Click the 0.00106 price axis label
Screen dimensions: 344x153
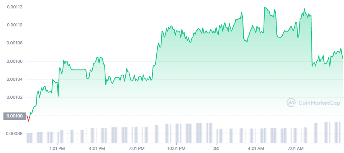(15, 61)
